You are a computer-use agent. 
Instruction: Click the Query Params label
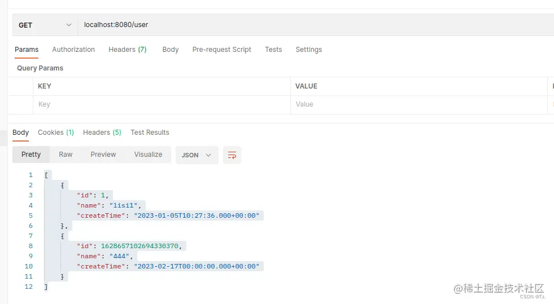coord(40,68)
